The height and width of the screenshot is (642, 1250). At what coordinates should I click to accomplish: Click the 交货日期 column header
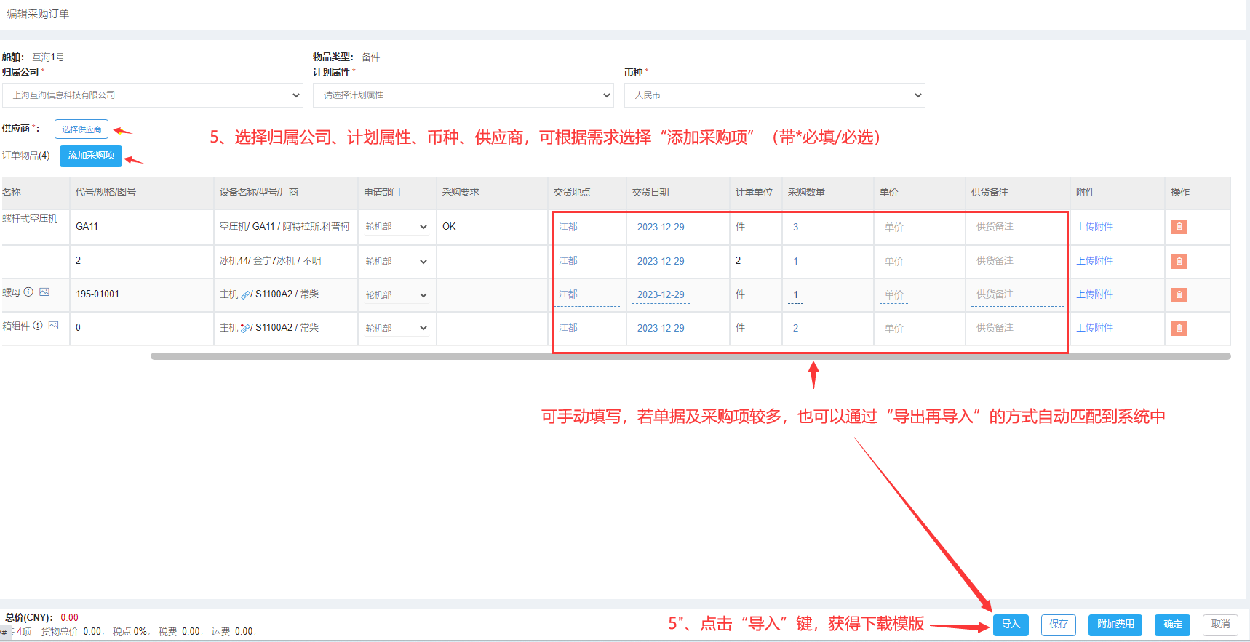(x=650, y=193)
